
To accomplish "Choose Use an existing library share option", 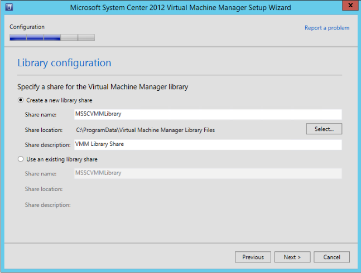I will coord(21,159).
